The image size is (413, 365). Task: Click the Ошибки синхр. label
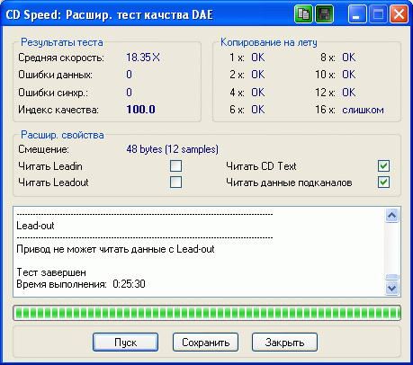point(53,93)
